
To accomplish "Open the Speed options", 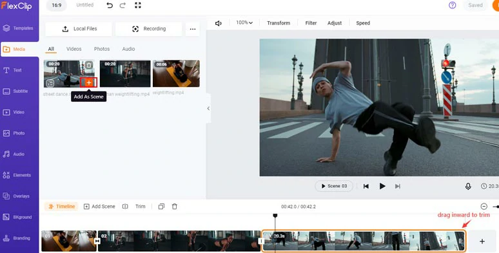I will pos(363,23).
